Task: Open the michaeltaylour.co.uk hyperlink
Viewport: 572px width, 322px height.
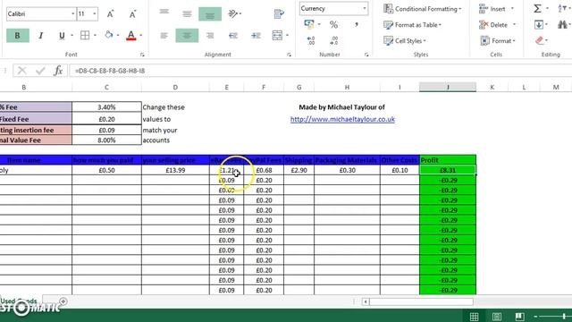Action: [342, 119]
